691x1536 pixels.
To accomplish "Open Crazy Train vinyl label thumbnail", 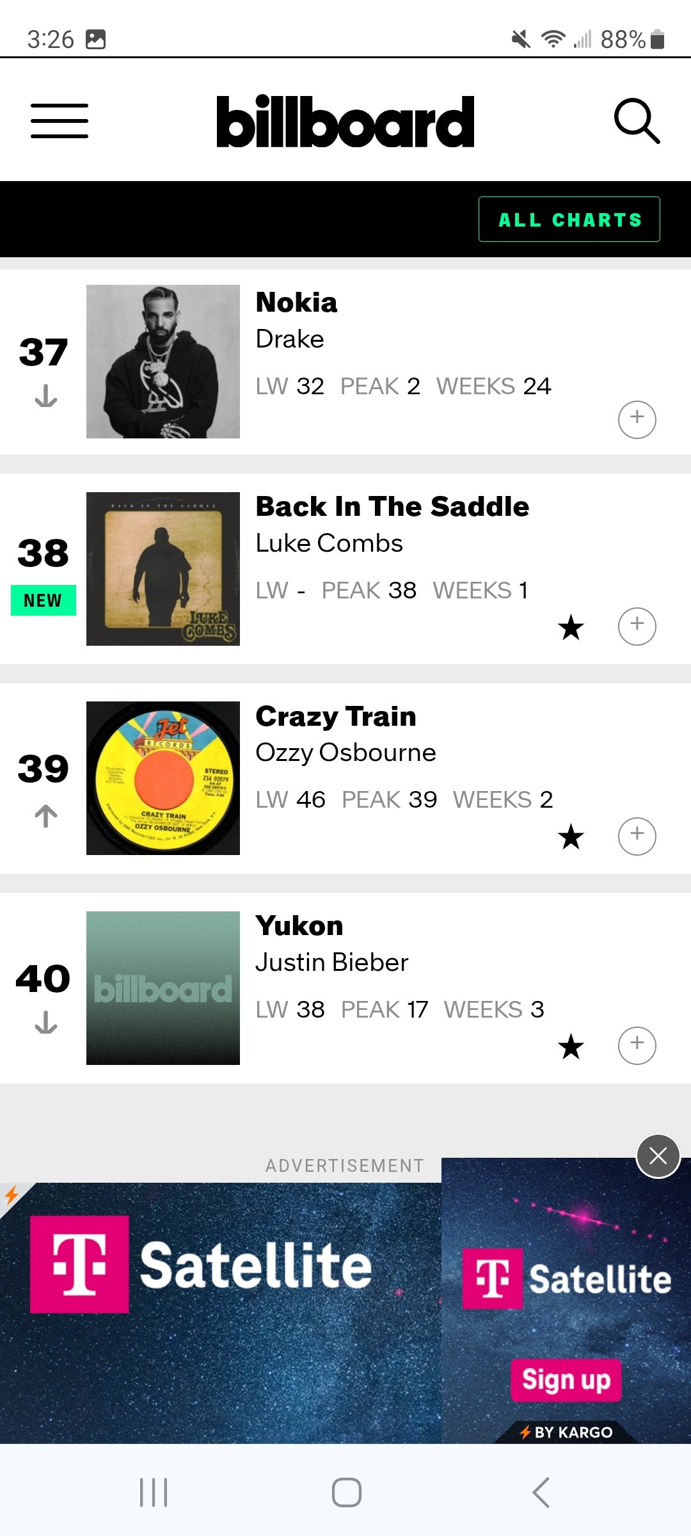I will pyautogui.click(x=163, y=778).
